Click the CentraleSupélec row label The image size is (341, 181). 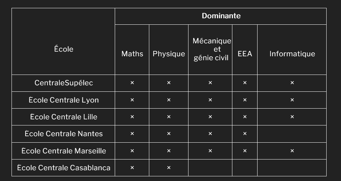coord(64,83)
